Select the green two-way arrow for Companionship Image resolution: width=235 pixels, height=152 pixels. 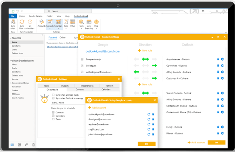click(145, 59)
